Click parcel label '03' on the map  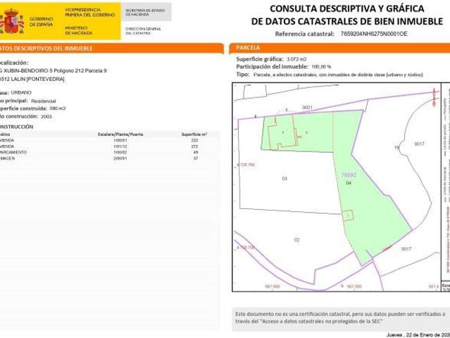[x=285, y=179]
